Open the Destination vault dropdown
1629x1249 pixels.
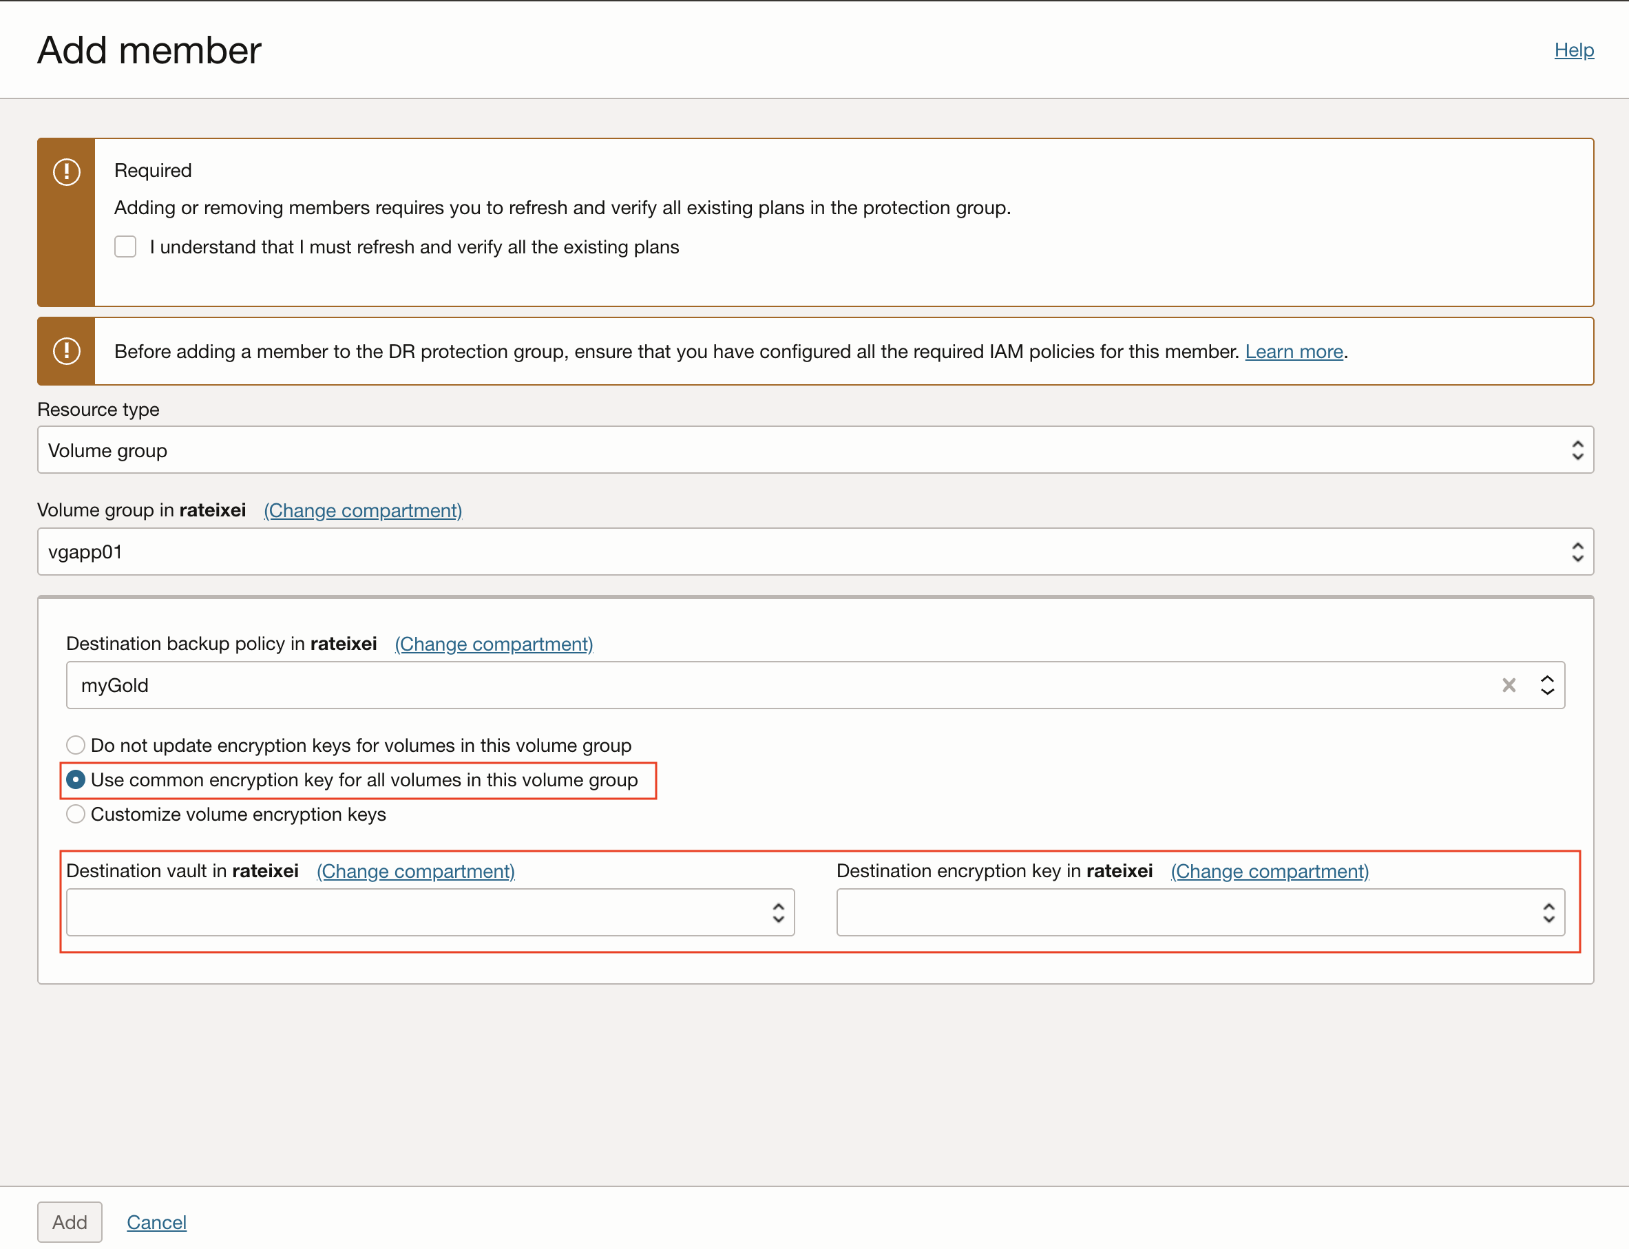pos(417,912)
